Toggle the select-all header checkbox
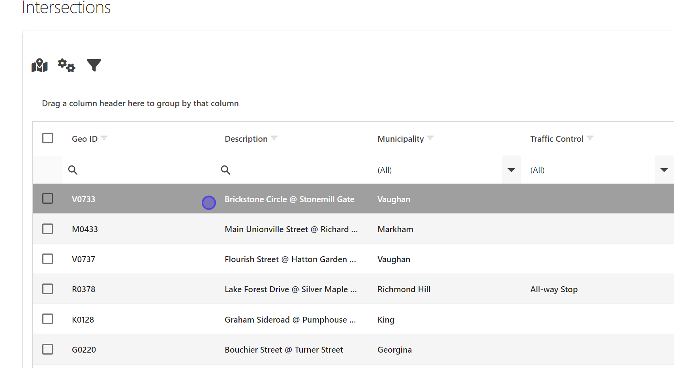This screenshot has width=674, height=368. click(x=48, y=138)
